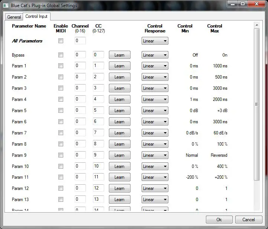Click the Param 4 min value 1 ms

click(x=194, y=99)
